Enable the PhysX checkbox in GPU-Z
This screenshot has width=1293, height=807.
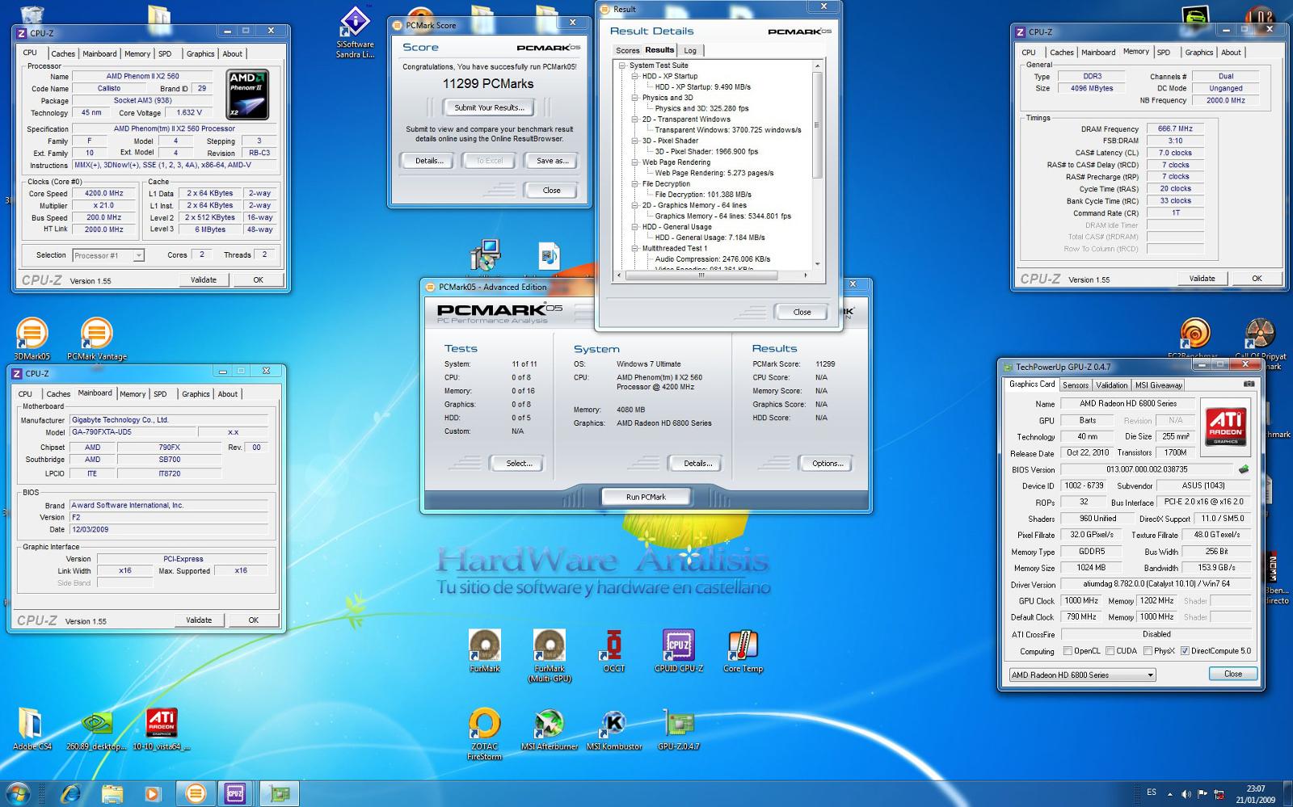[x=1148, y=651]
